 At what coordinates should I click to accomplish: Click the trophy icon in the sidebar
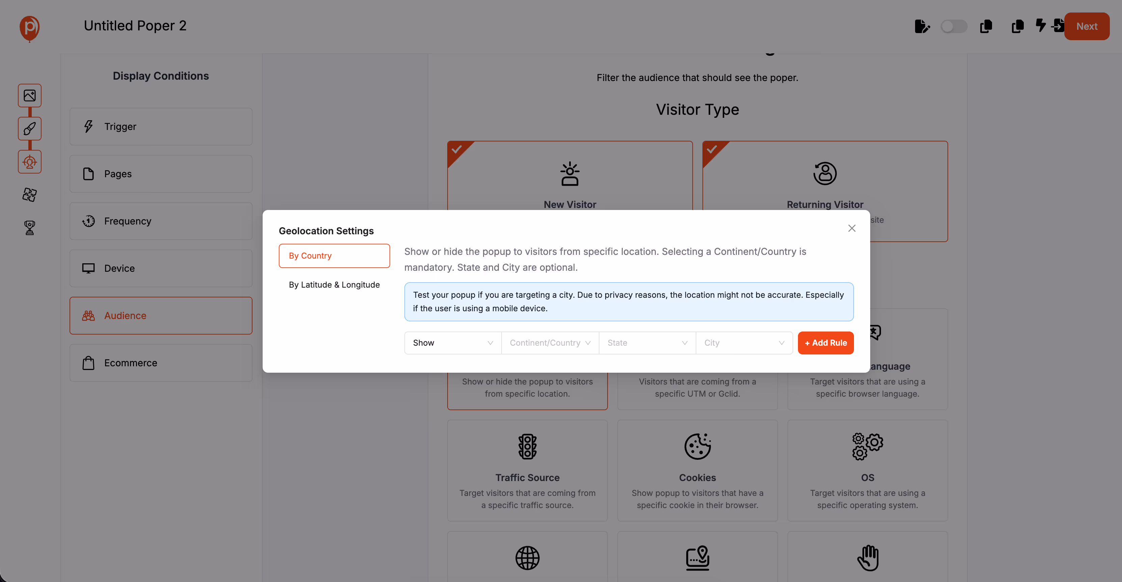pos(29,228)
